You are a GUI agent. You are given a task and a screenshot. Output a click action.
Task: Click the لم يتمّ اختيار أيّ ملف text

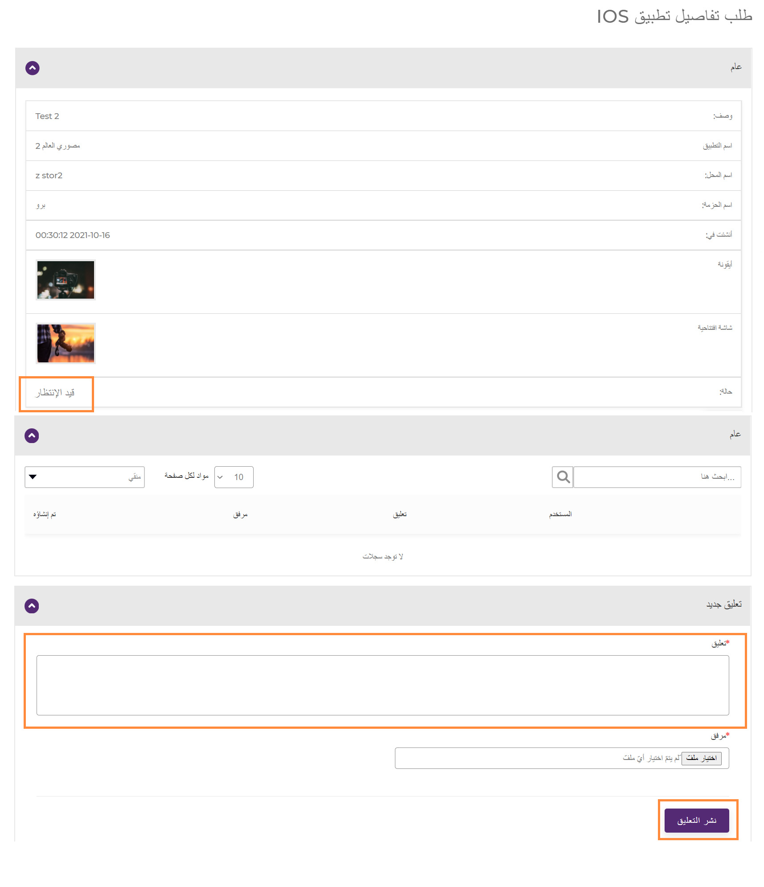click(652, 758)
